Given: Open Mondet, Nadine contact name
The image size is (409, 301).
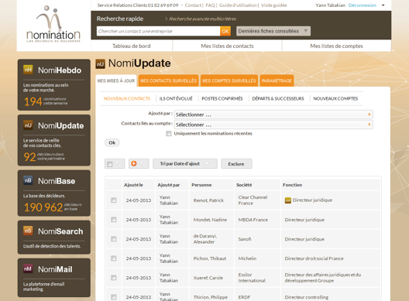Looking at the screenshot, I should [210, 220].
